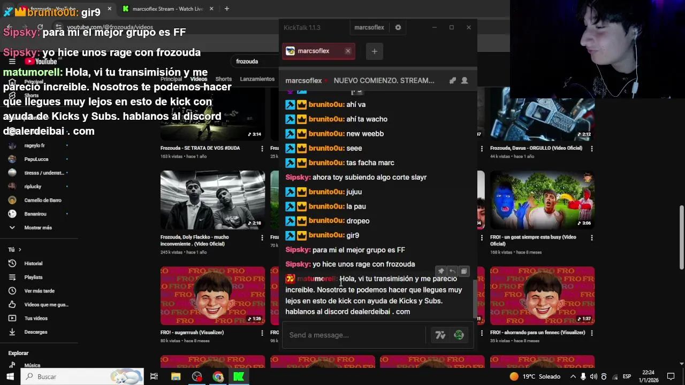Image resolution: width=685 pixels, height=385 pixels.
Task: Open chatters list person icon
Action: point(465,80)
